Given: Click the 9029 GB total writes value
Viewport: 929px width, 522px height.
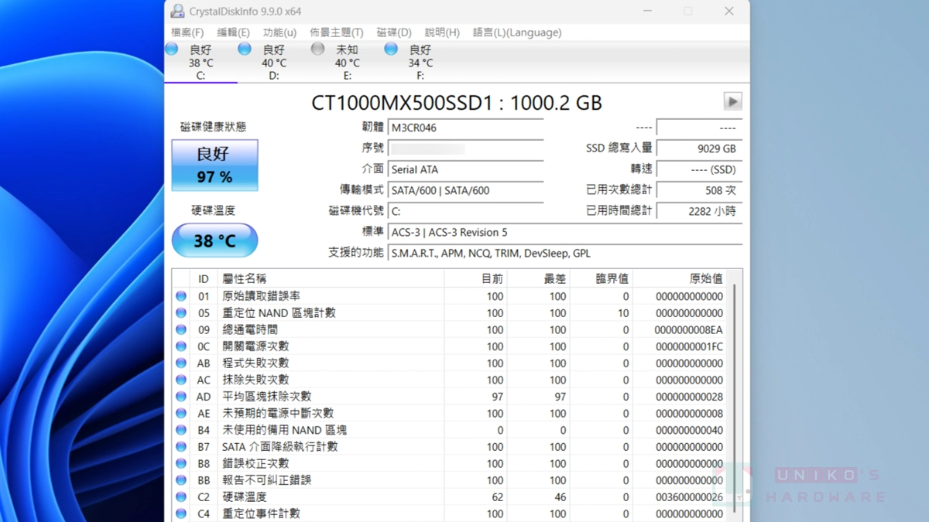Looking at the screenshot, I should [699, 148].
